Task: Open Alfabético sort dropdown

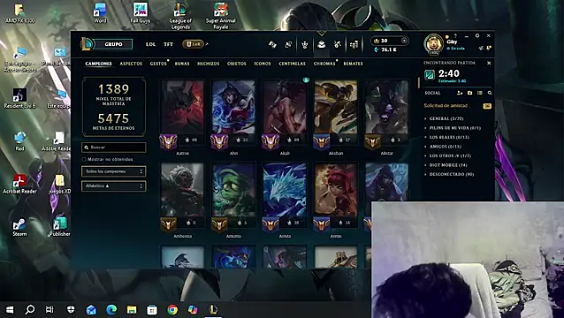Action: coord(114,185)
